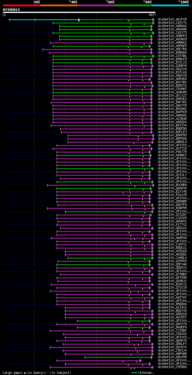Select the UniRef100_B4DEP9 label
Screen dimensions: 192x375
[172, 327]
